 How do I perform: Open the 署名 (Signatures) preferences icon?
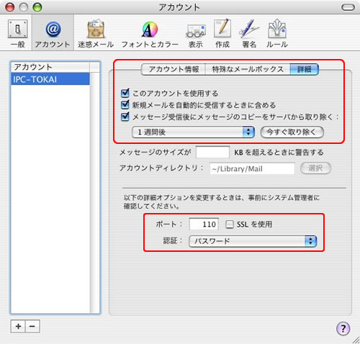click(x=249, y=34)
